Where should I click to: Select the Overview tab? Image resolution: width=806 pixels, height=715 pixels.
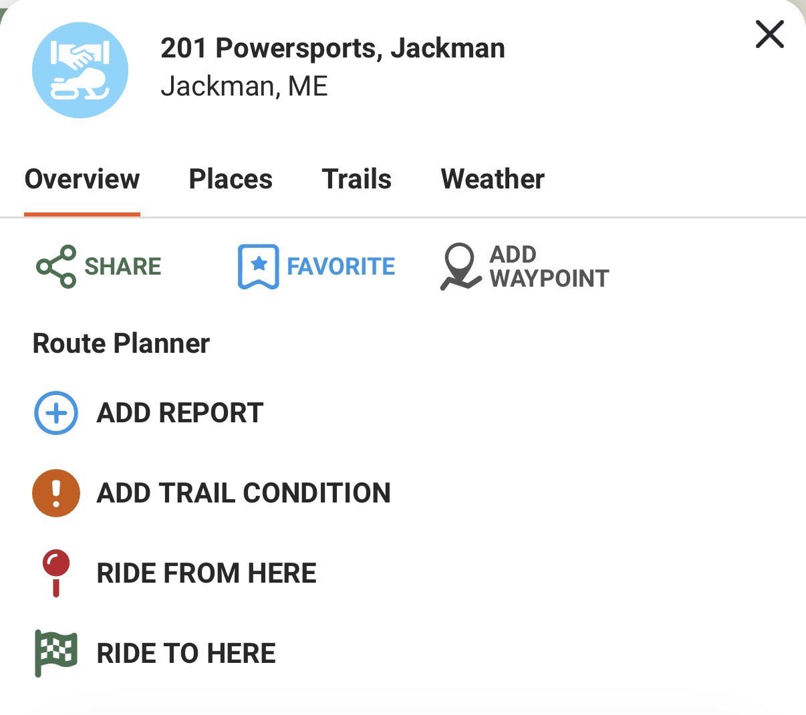pos(82,179)
